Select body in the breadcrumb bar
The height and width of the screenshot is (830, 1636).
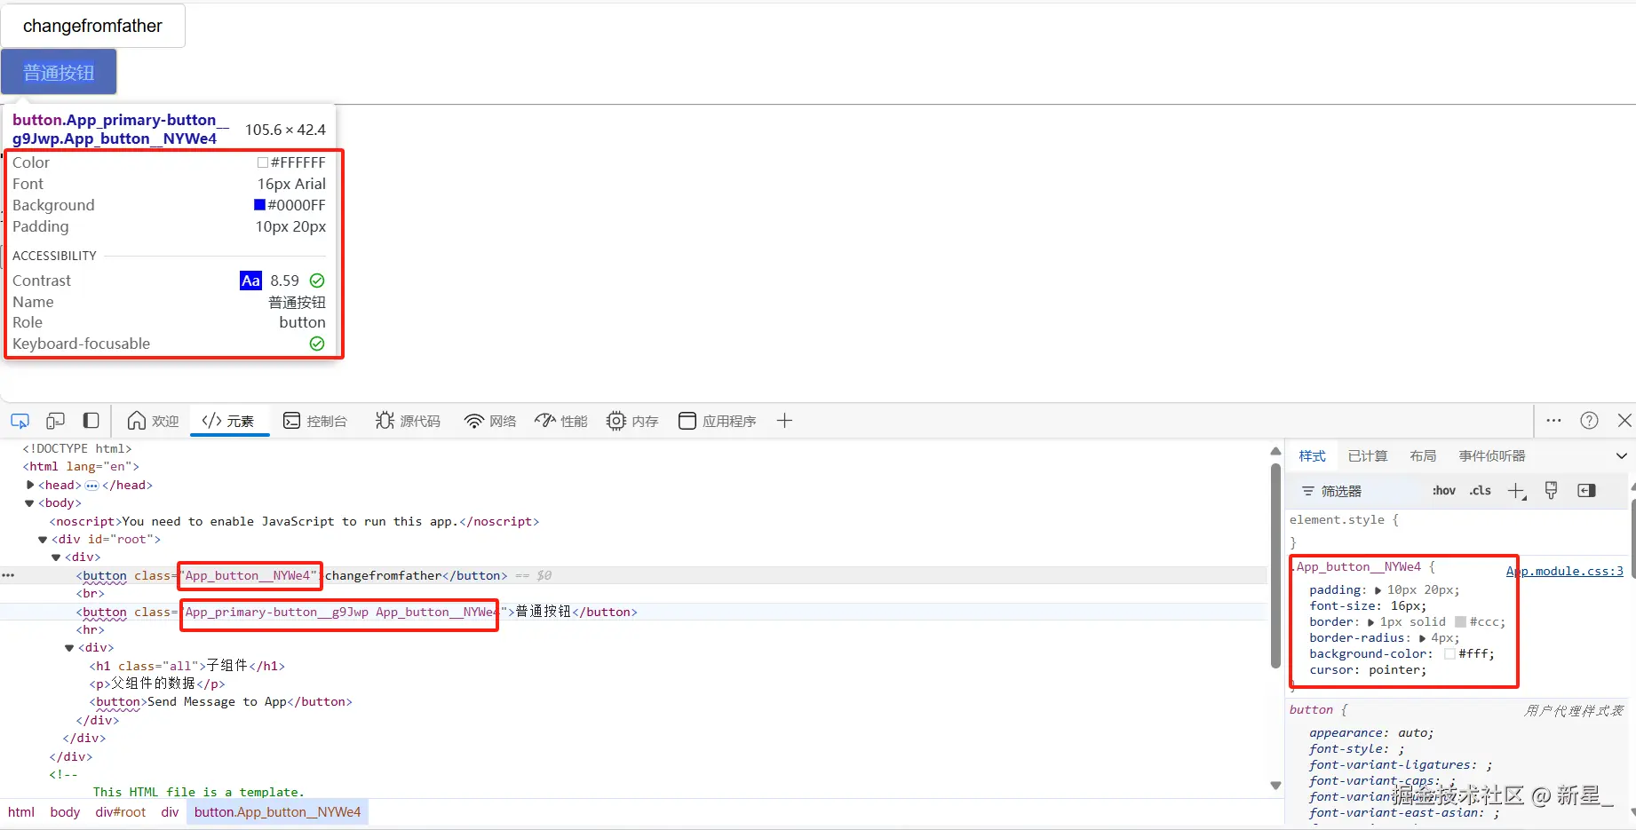pos(65,812)
